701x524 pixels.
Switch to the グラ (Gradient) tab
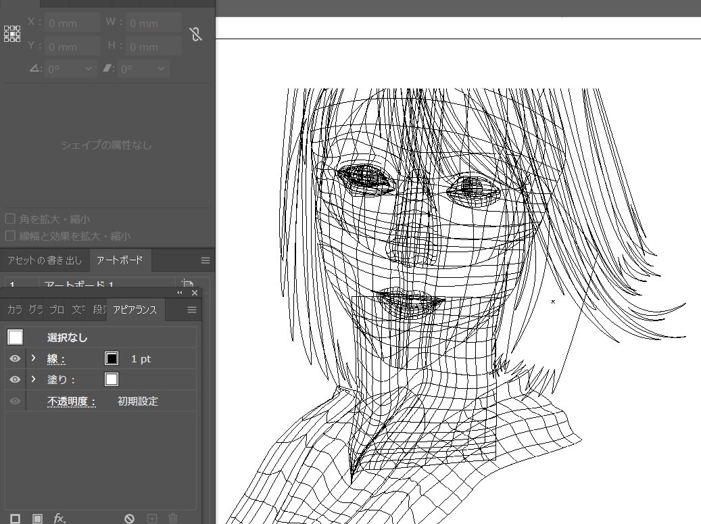pyautogui.click(x=36, y=310)
